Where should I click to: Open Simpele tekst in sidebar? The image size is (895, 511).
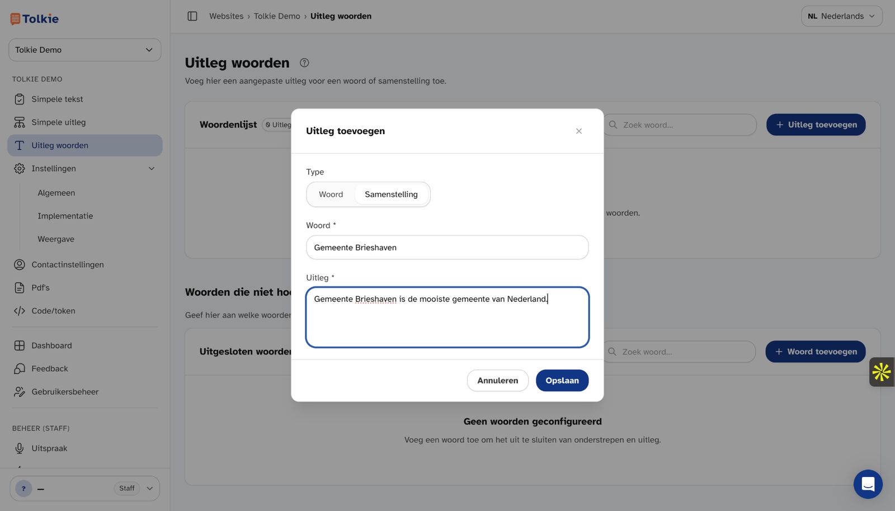click(x=85, y=99)
